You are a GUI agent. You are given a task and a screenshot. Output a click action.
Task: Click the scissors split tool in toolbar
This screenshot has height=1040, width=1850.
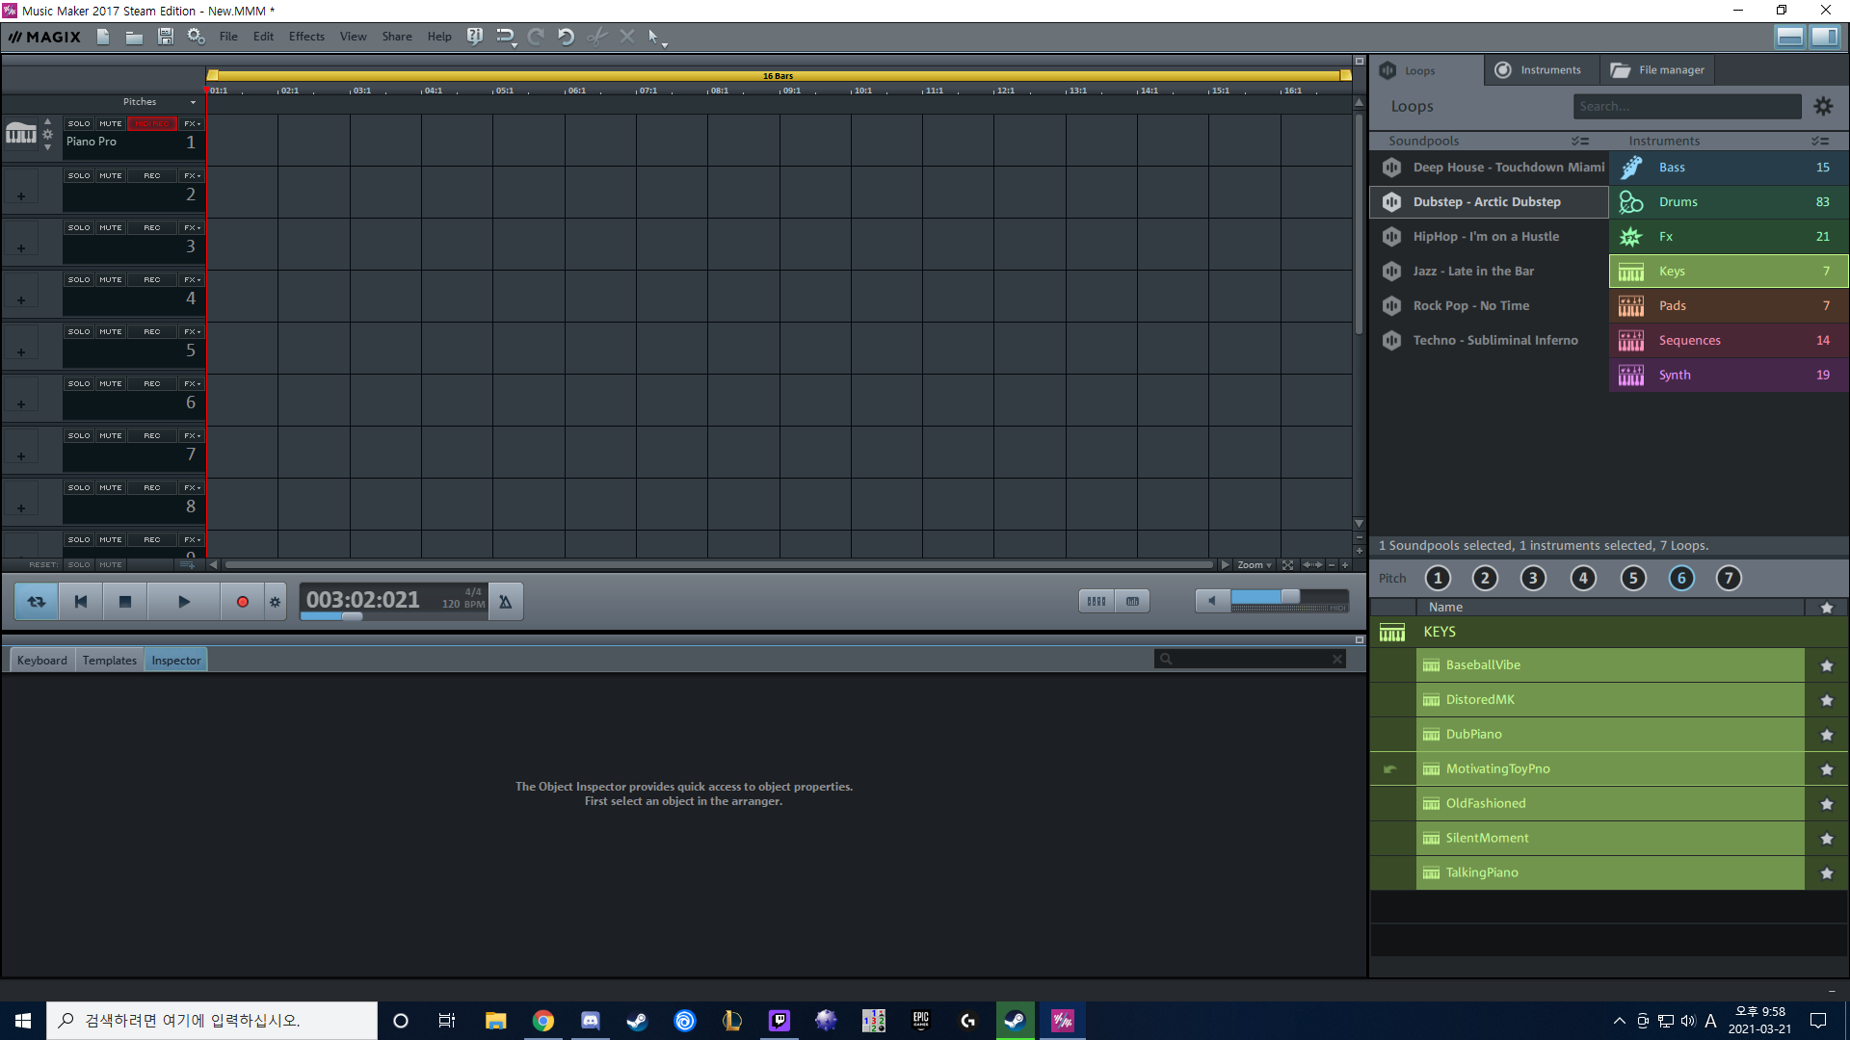[597, 37]
